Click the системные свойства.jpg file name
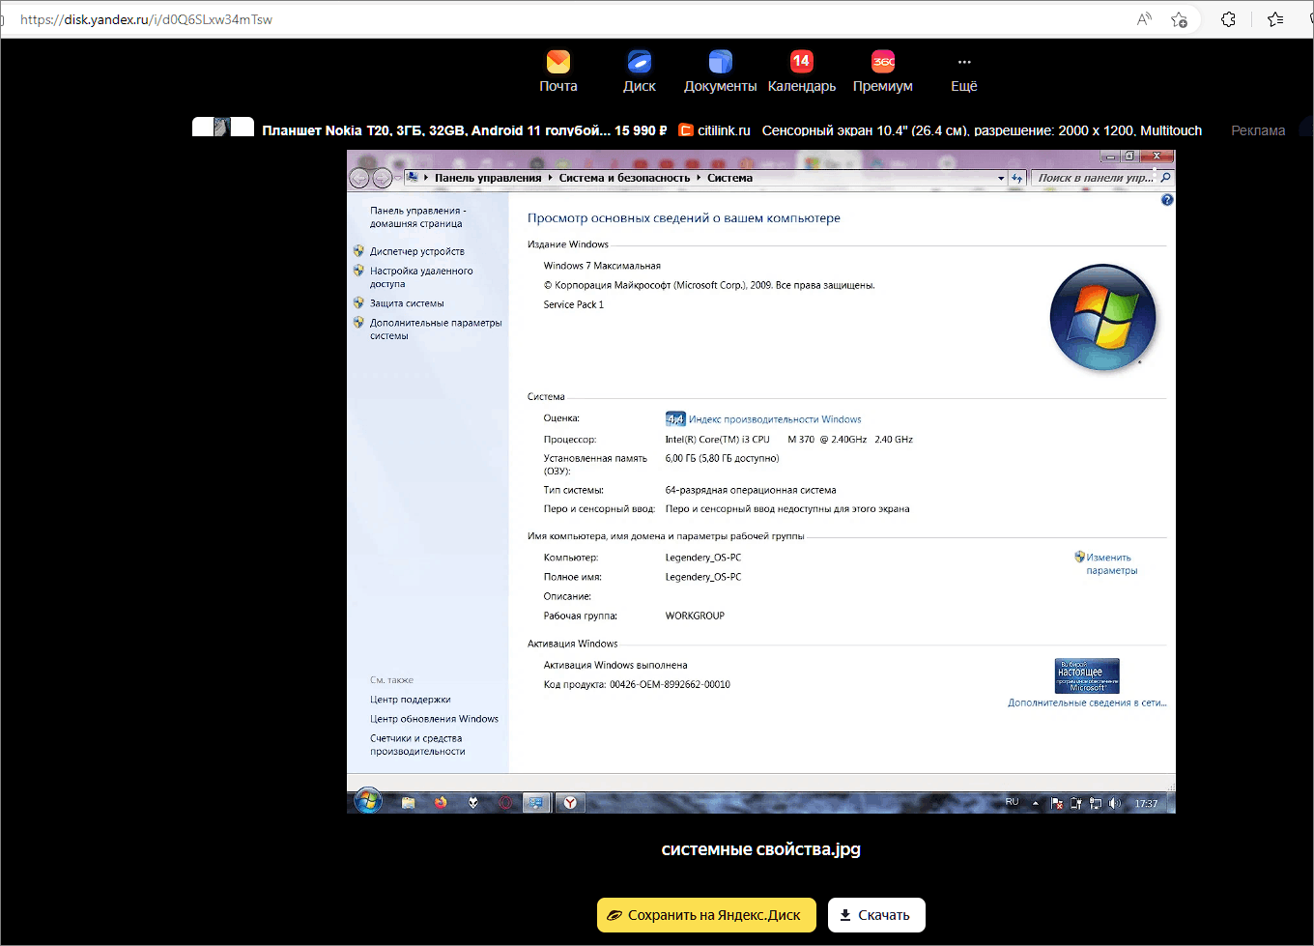 click(x=760, y=849)
